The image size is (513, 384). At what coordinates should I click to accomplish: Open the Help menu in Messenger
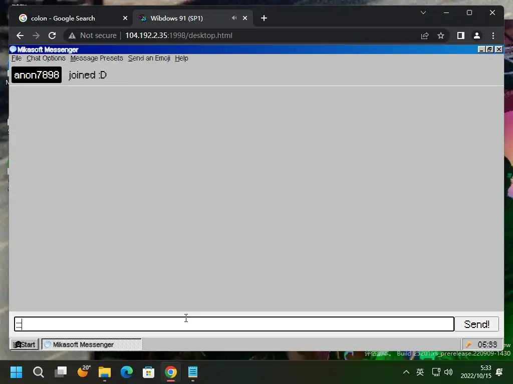(181, 58)
